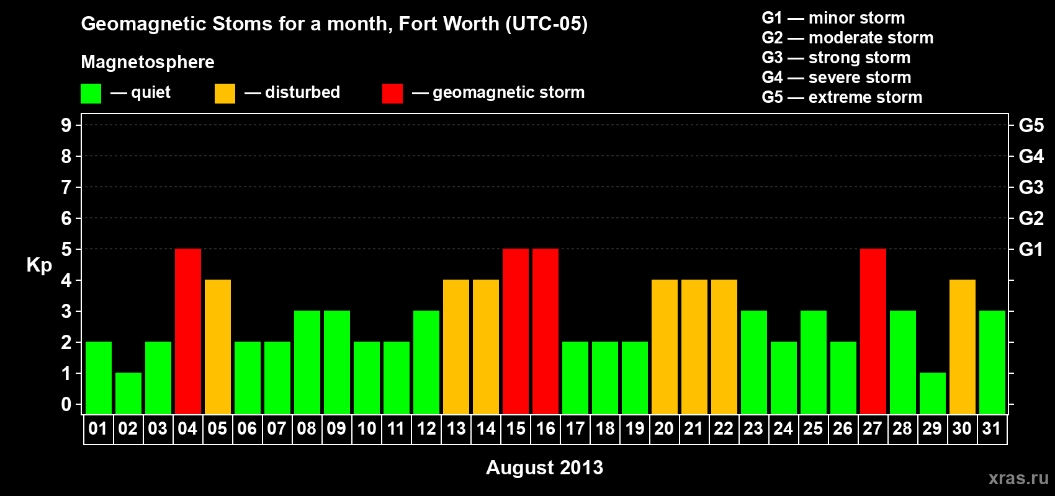Screen dimensions: 1055x496
Task: Select the orange bar for day 13
Action: point(456,347)
